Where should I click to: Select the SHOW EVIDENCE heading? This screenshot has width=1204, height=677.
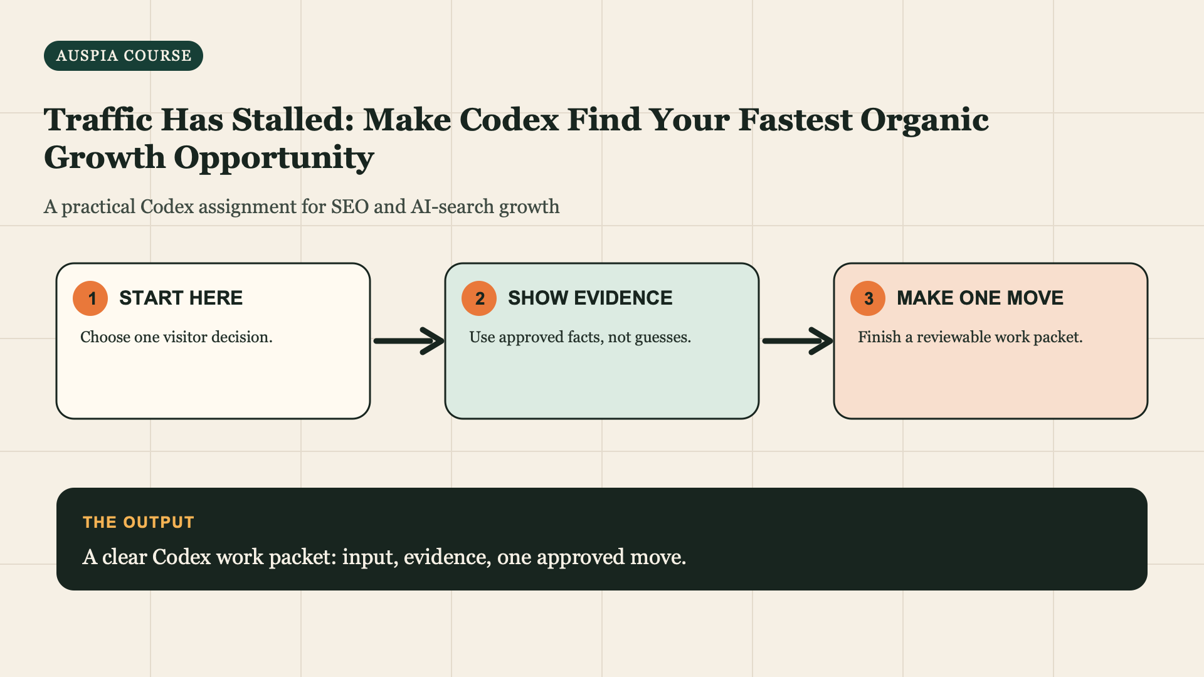coord(590,298)
